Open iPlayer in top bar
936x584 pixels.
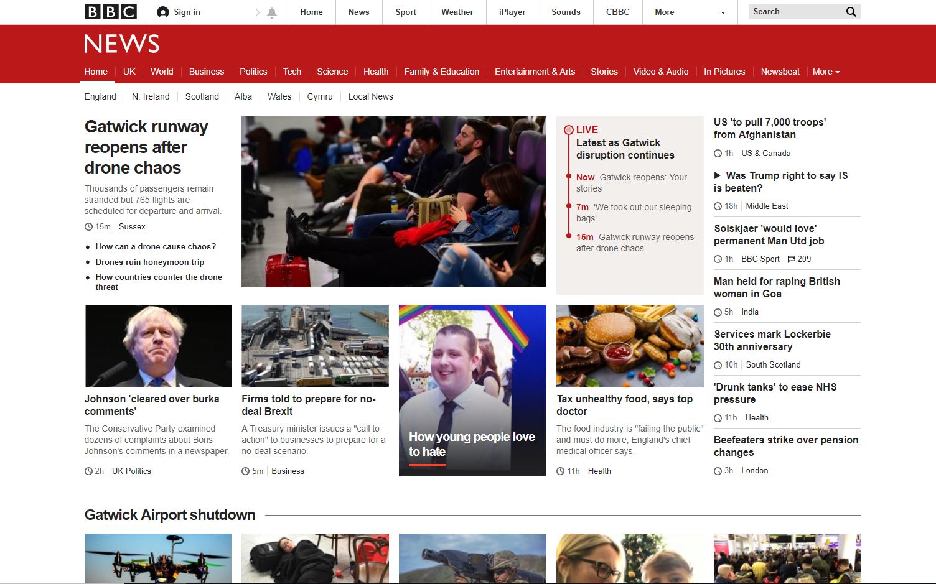coord(512,12)
